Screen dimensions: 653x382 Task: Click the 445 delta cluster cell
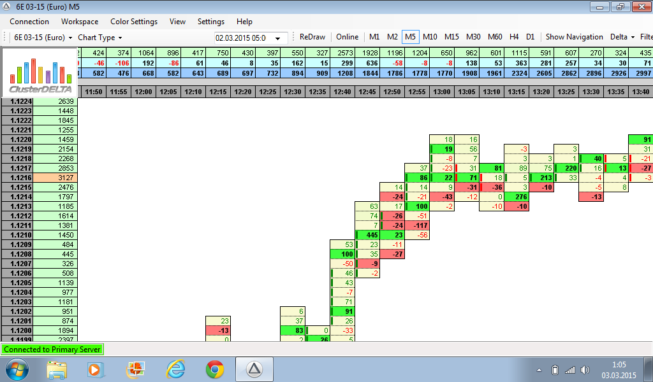pos(367,235)
